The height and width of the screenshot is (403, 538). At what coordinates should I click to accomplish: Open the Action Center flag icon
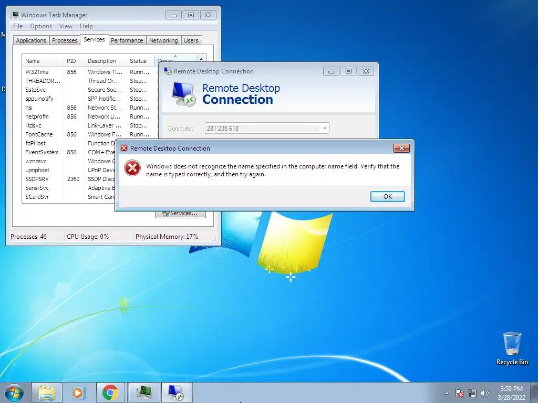click(460, 393)
